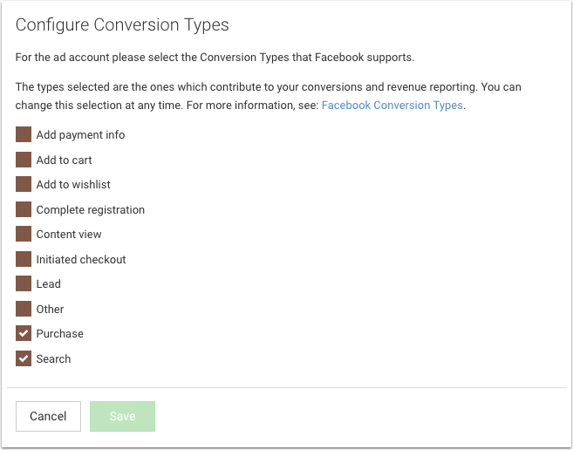Click the 'Content view' label text
Viewport: 573px width, 450px height.
69,235
